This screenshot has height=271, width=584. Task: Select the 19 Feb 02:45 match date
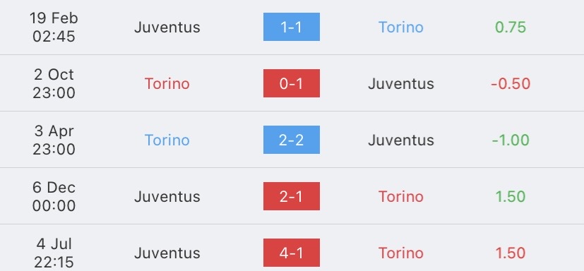coord(54,28)
